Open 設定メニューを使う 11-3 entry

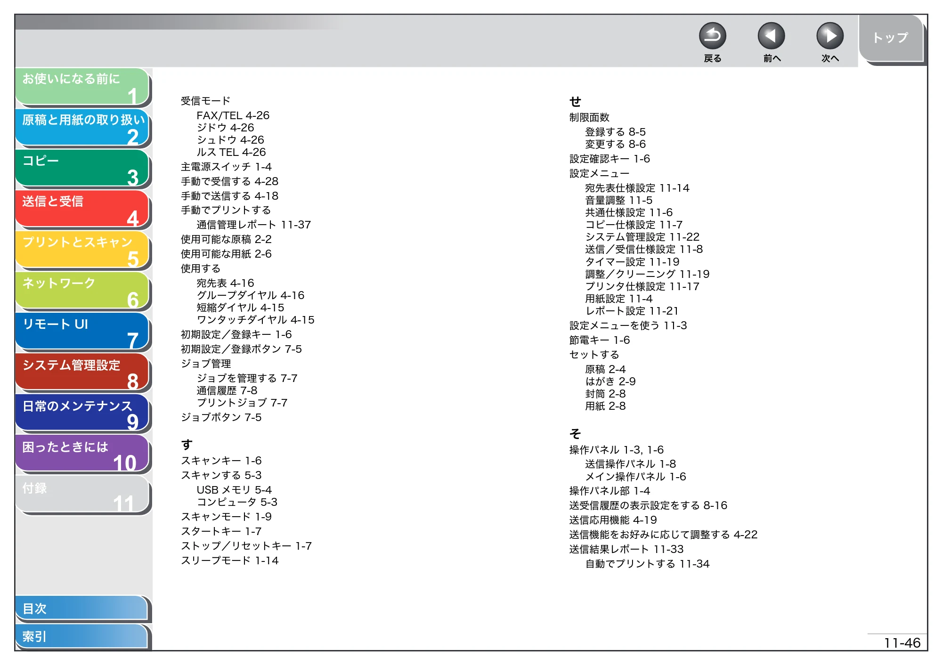pos(628,325)
